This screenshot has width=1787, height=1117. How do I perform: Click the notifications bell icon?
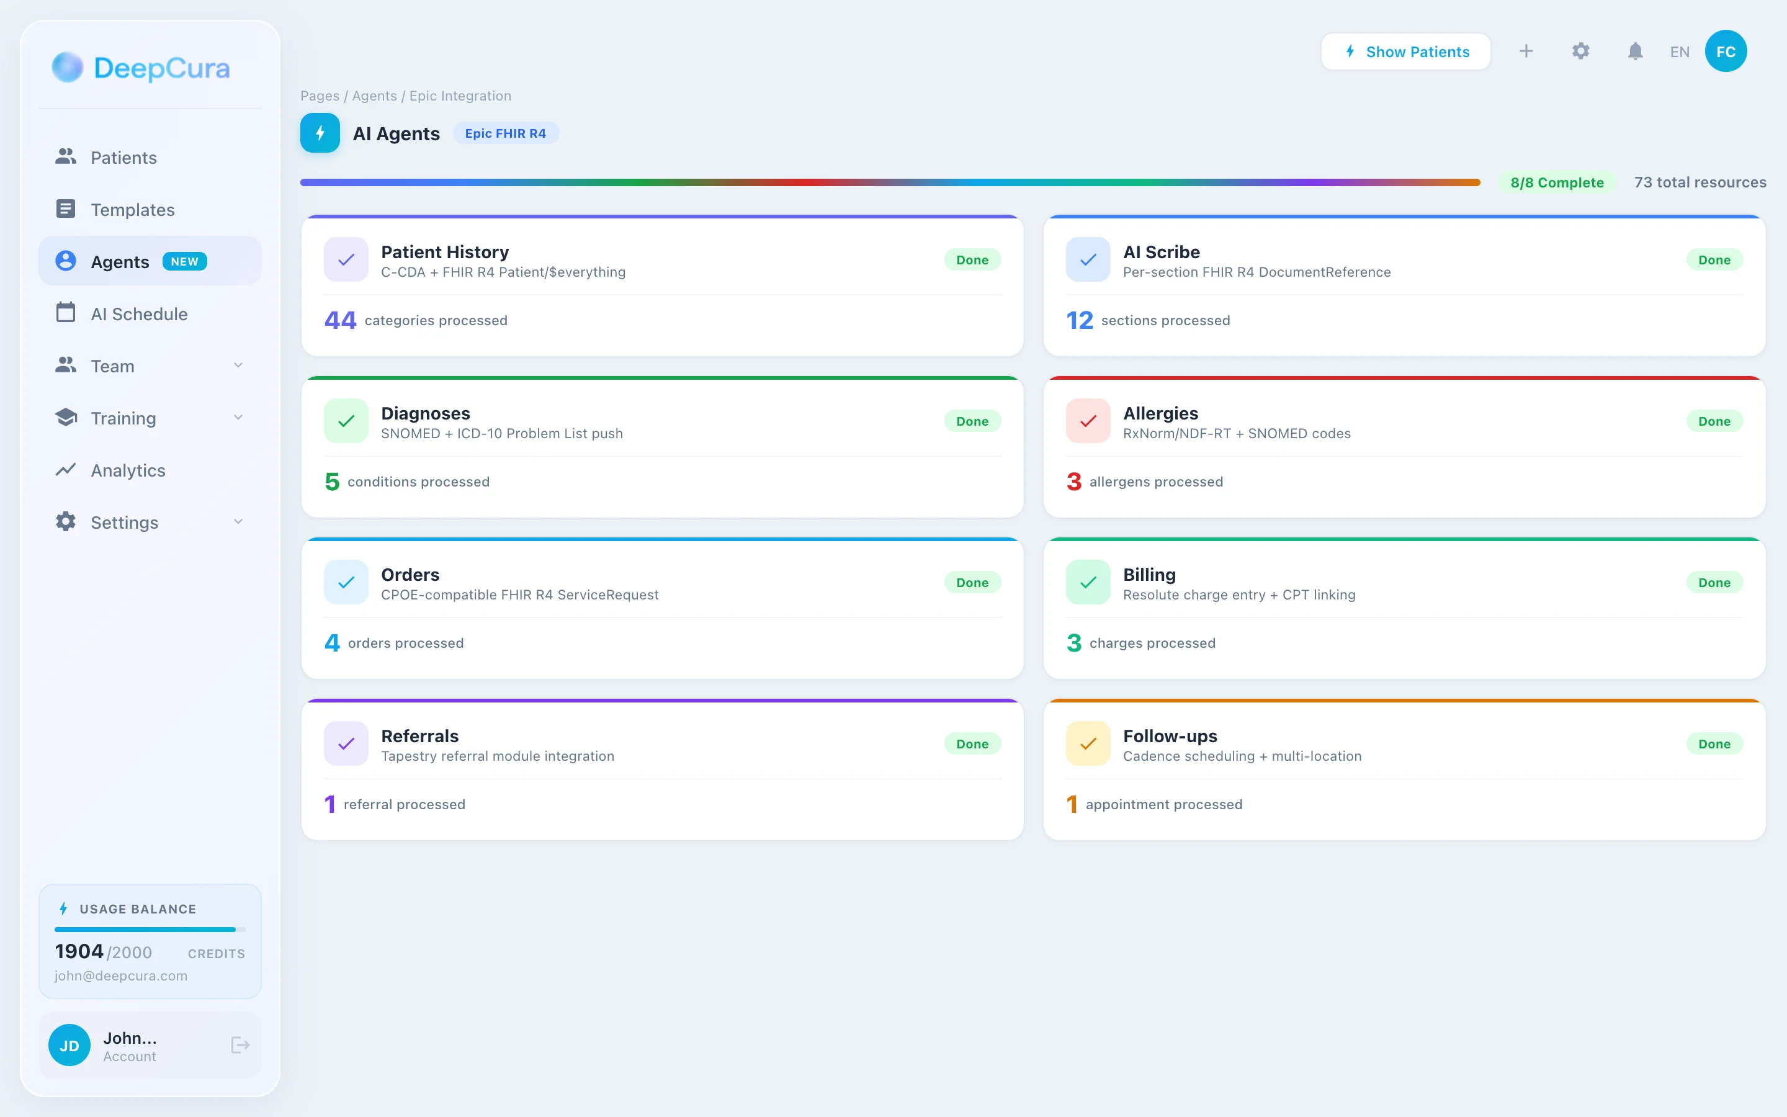pos(1635,52)
